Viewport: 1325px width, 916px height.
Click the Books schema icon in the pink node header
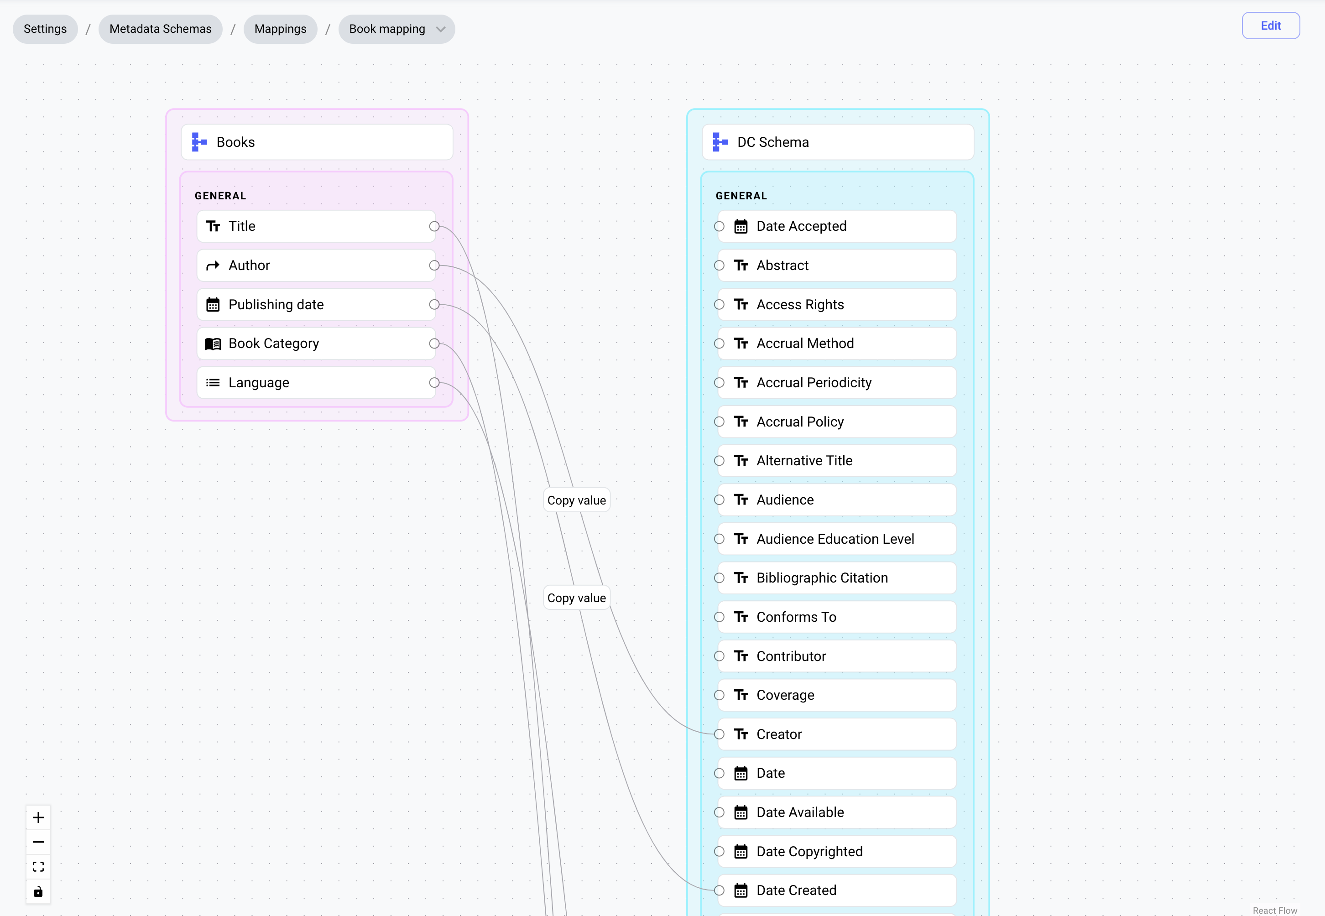(198, 142)
